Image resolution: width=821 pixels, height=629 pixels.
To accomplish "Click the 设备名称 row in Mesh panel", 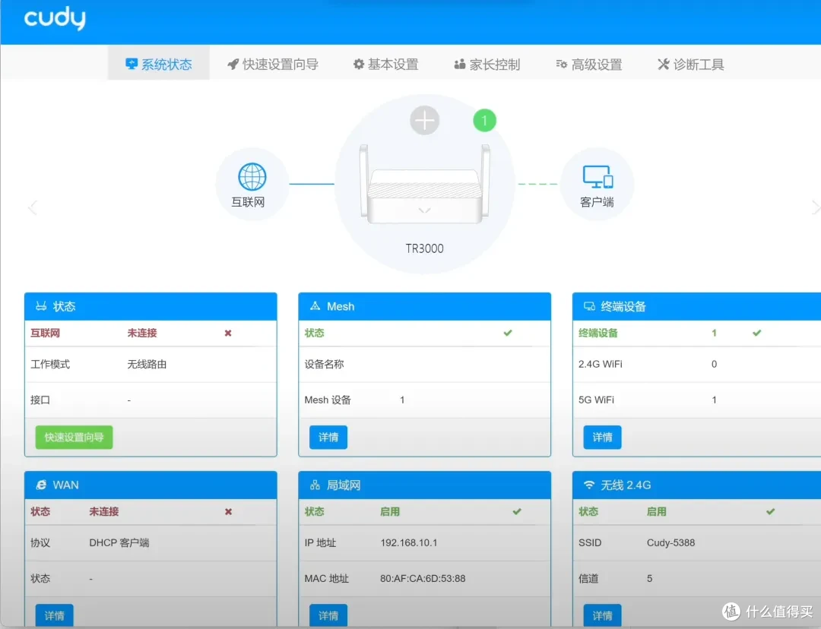I will click(425, 364).
